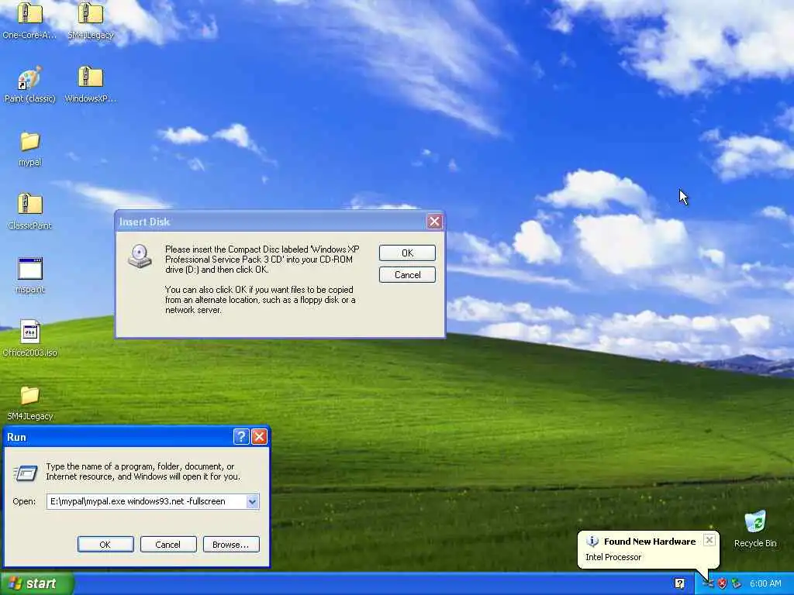Click the Run dialog window icon
Image resolution: width=794 pixels, height=595 pixels.
tap(26, 473)
